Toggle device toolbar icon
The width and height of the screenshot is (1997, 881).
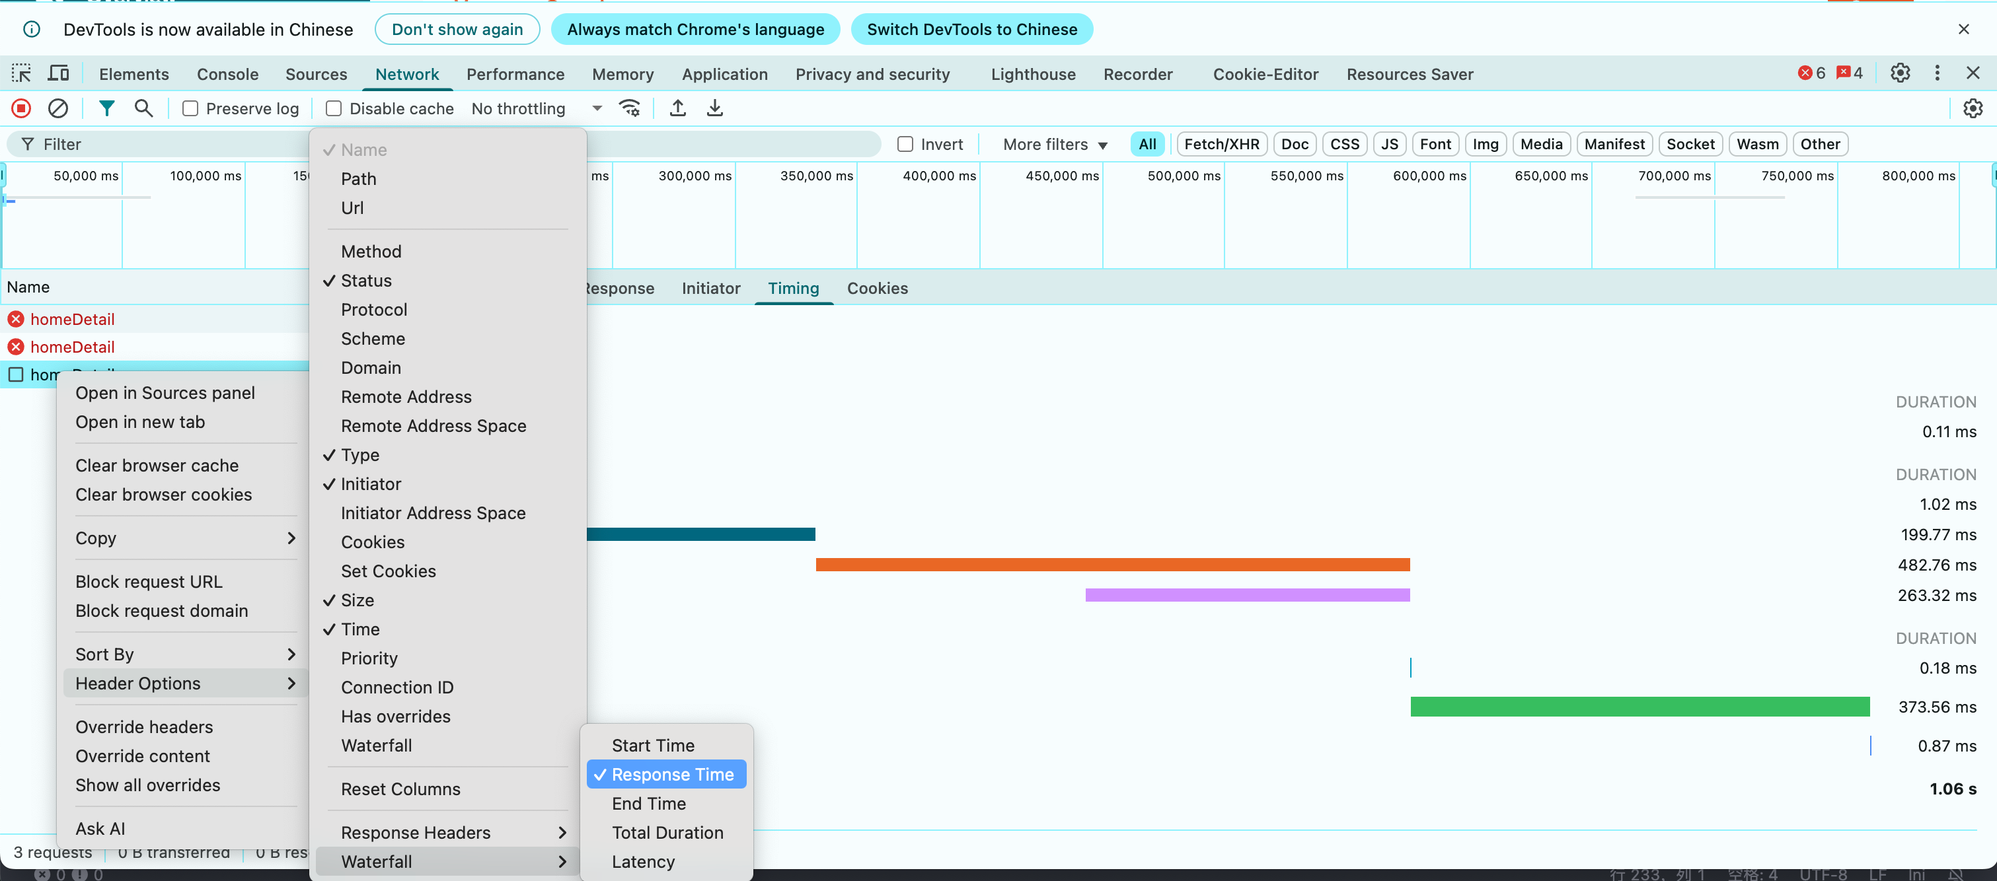click(x=58, y=73)
